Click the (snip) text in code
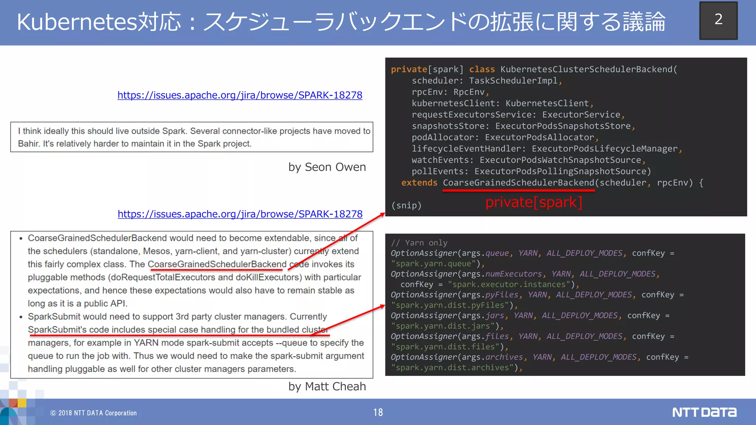This screenshot has width=756, height=425. point(406,205)
